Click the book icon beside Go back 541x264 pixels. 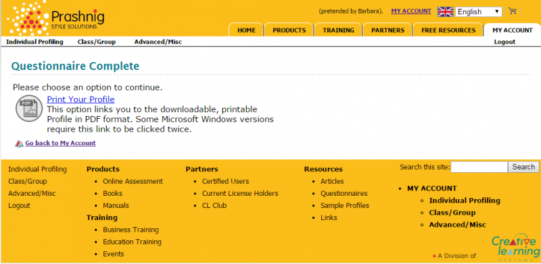(19, 143)
